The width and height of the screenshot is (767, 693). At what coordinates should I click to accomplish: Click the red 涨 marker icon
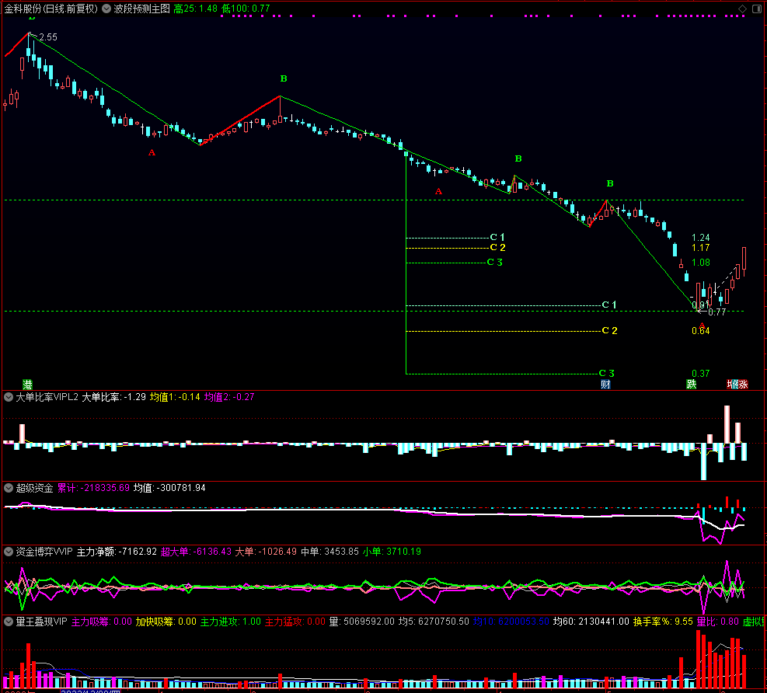tap(743, 385)
